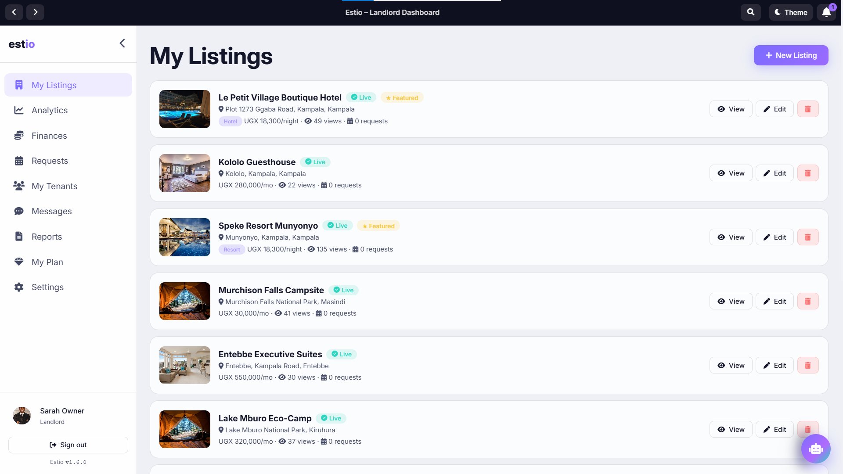Click Hotel tag on Le Petit Village
The height and width of the screenshot is (474, 843).
(230, 122)
